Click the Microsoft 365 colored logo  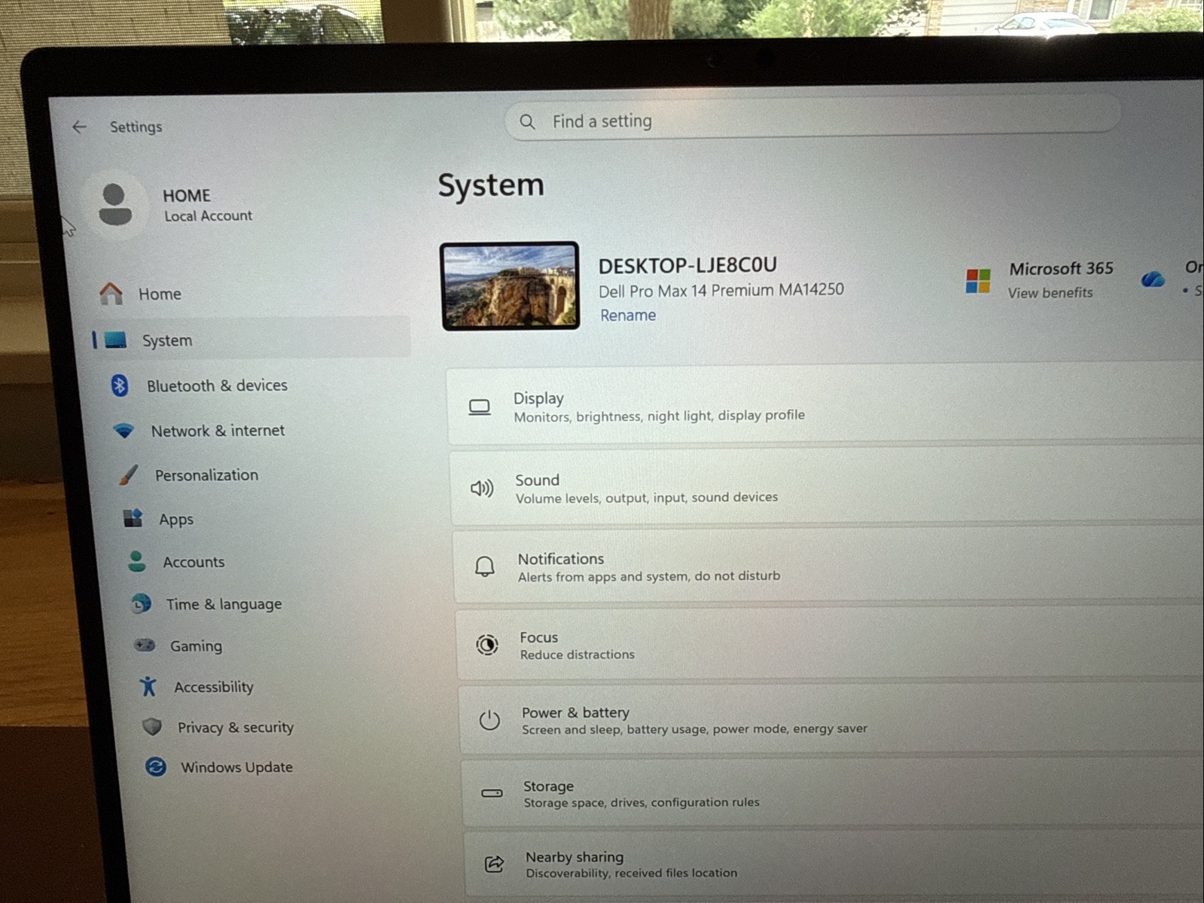pos(978,281)
